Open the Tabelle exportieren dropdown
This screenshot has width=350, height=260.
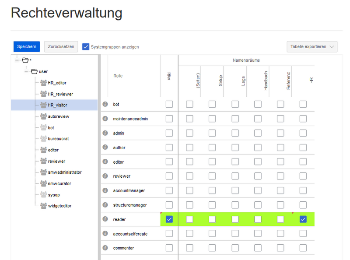pyautogui.click(x=312, y=46)
